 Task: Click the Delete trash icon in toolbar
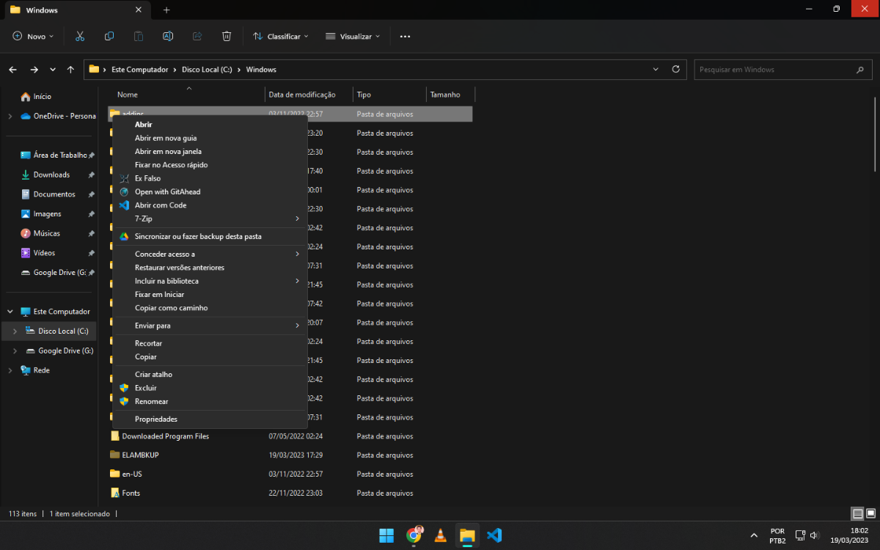227,36
